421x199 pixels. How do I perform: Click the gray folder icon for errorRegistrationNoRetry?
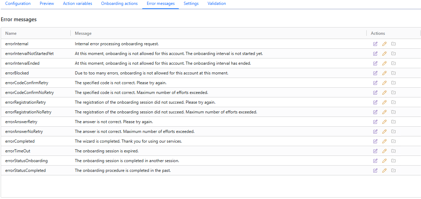(393, 112)
